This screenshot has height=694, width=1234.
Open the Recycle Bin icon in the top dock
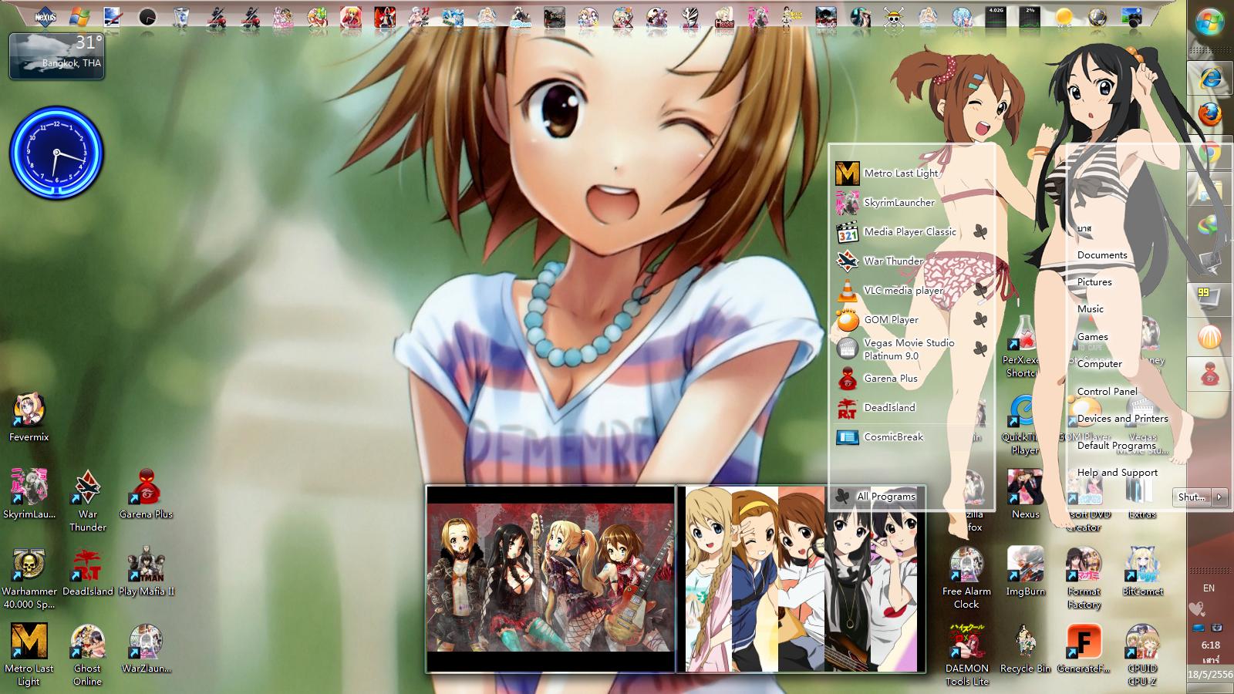tap(181, 16)
